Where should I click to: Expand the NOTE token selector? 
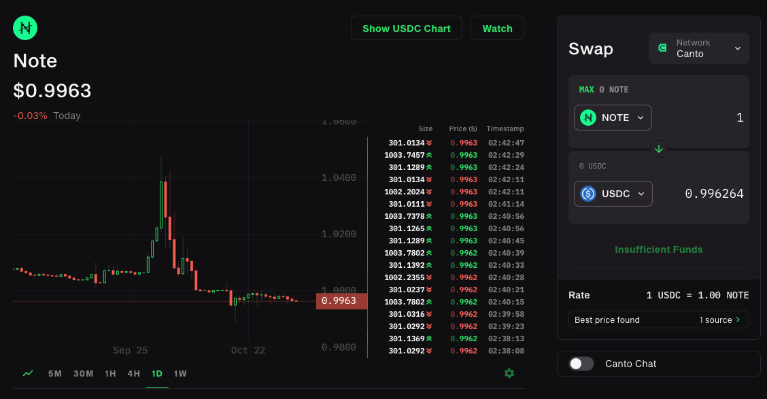click(x=613, y=118)
